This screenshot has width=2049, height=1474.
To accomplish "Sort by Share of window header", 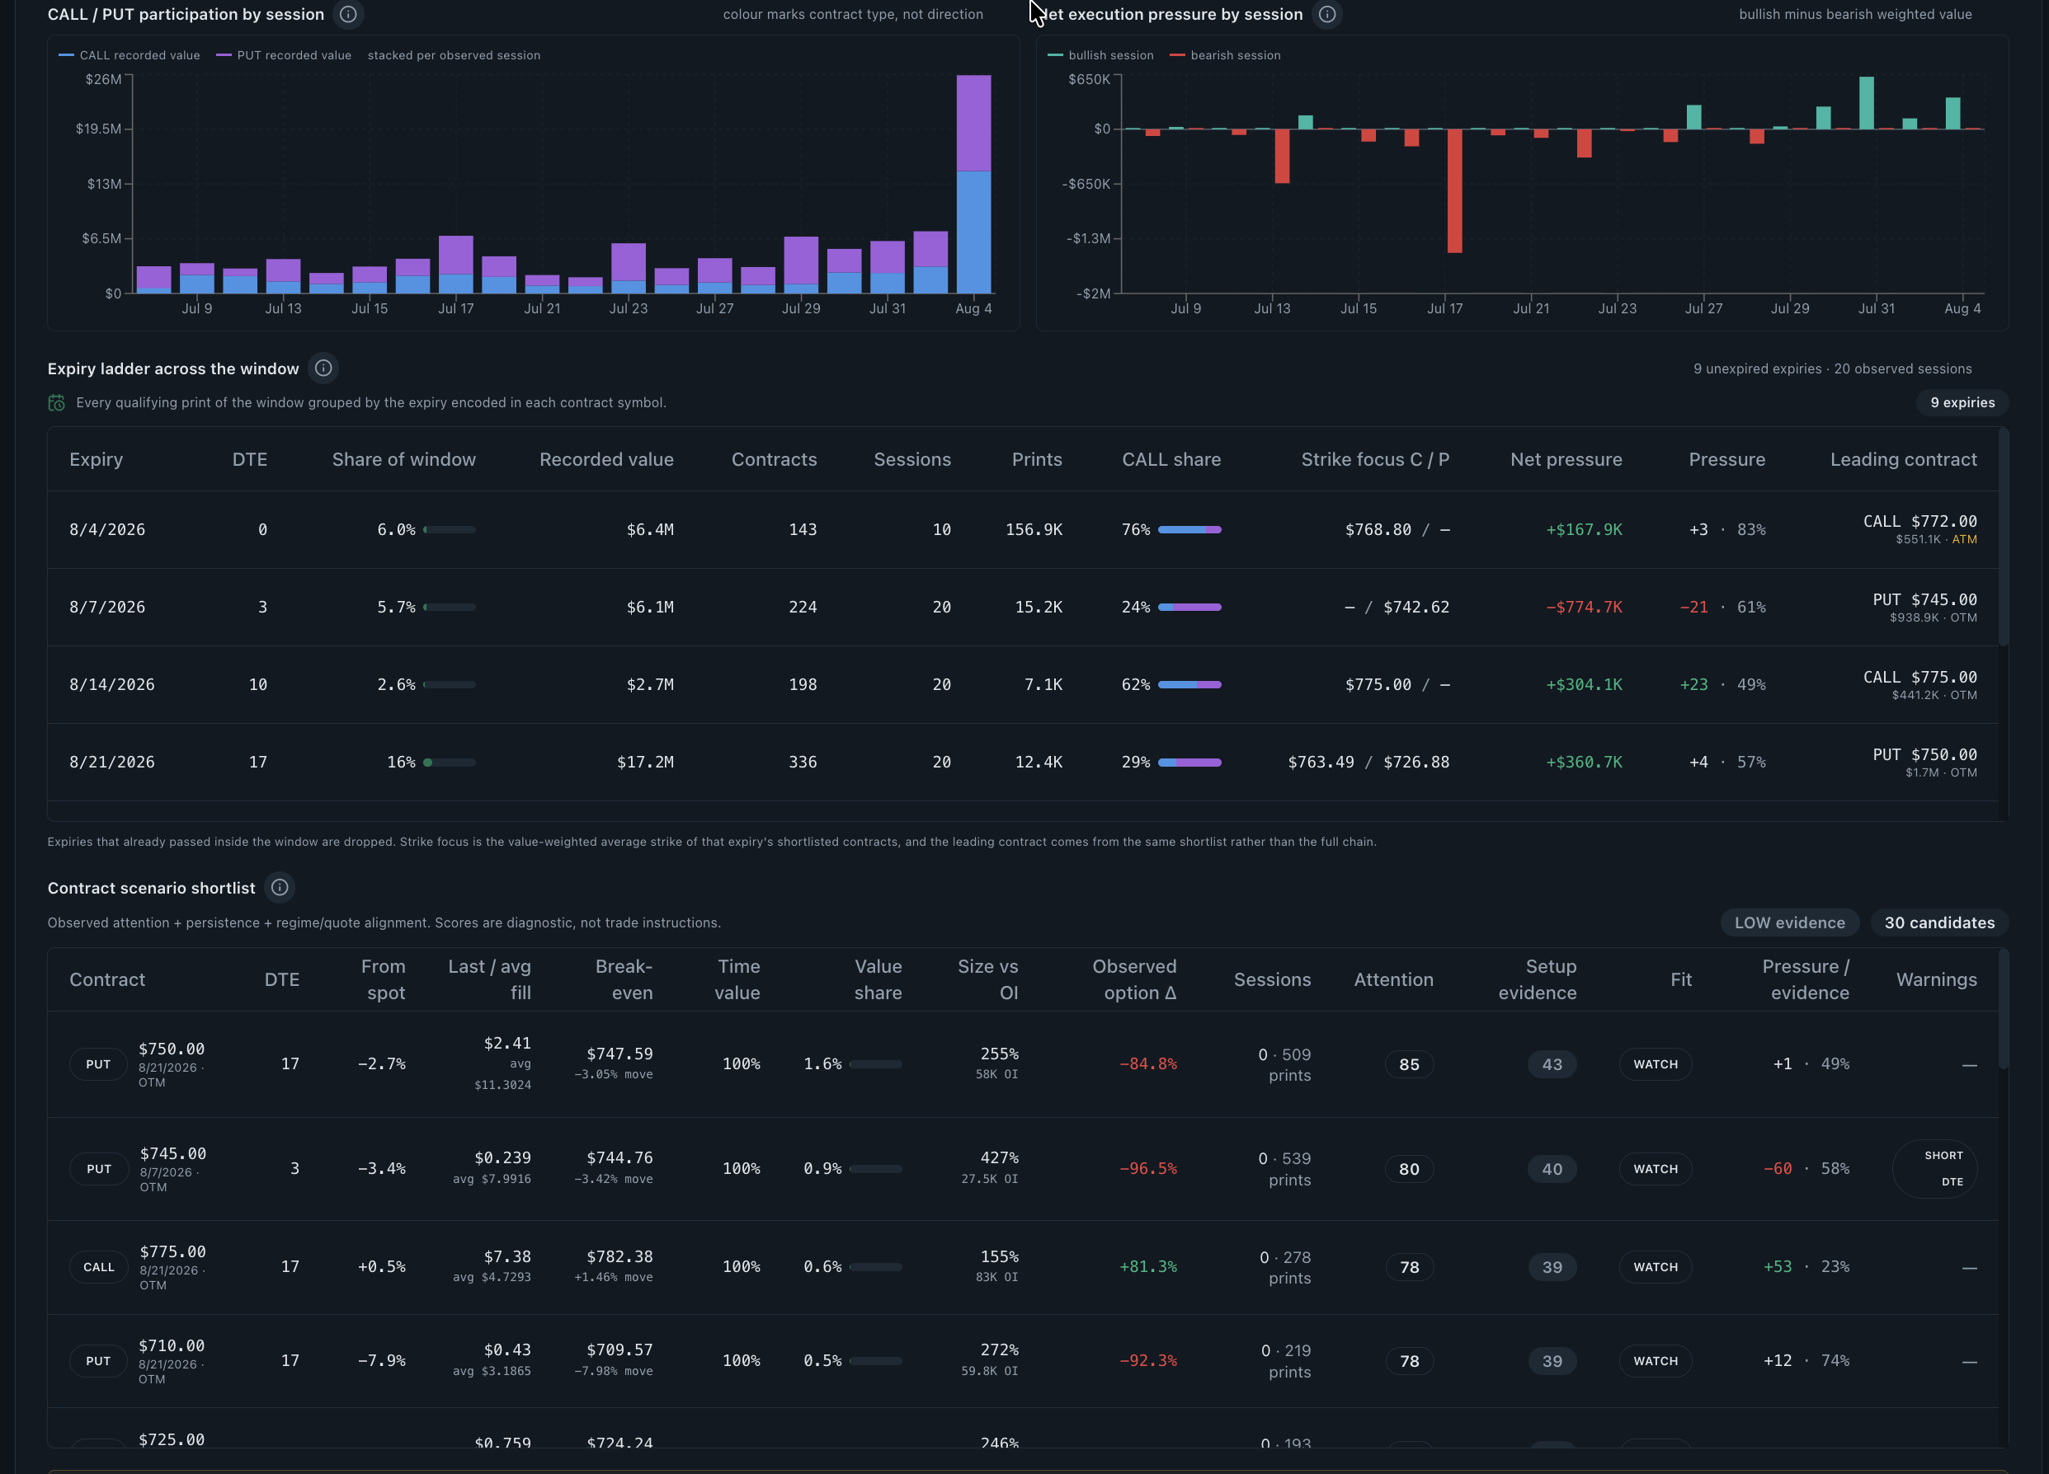I will (x=403, y=459).
